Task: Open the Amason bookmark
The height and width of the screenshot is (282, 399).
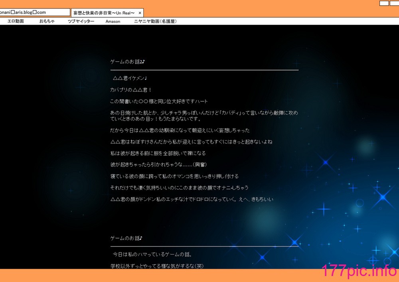Action: pyautogui.click(x=113, y=22)
